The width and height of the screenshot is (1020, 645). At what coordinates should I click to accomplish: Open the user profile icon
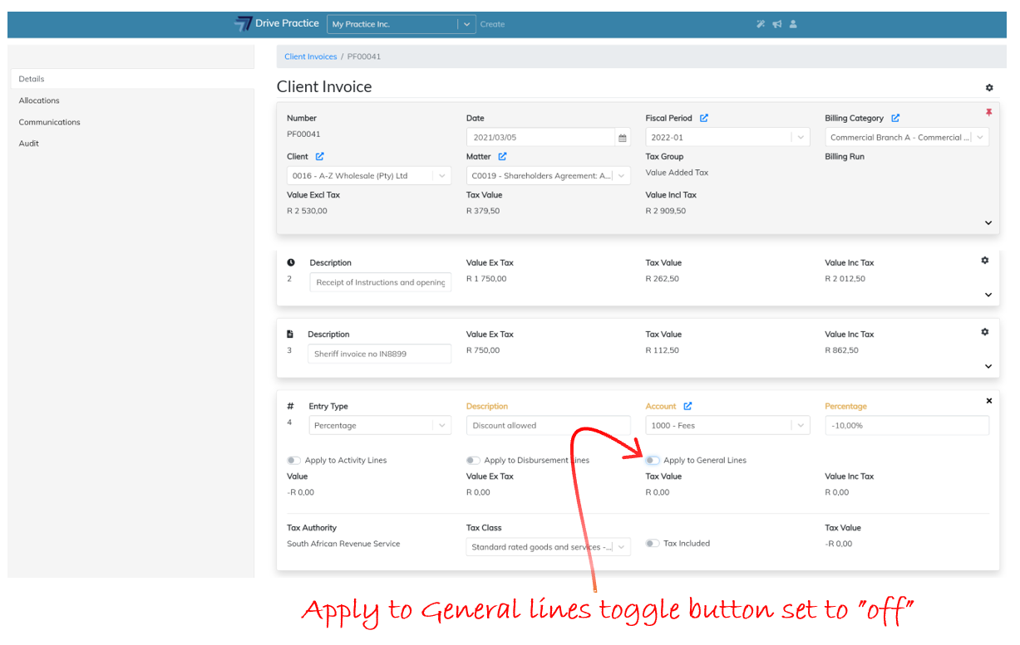click(x=793, y=24)
